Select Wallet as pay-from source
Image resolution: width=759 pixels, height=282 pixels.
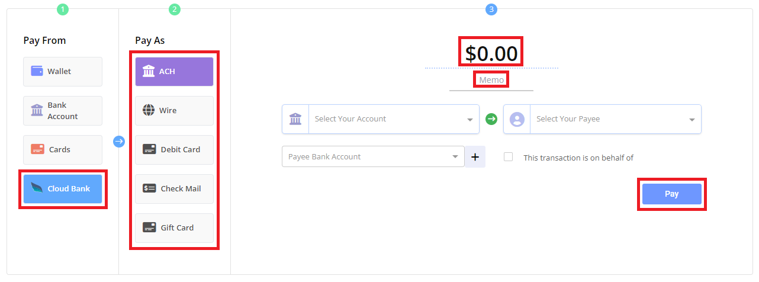coord(63,72)
